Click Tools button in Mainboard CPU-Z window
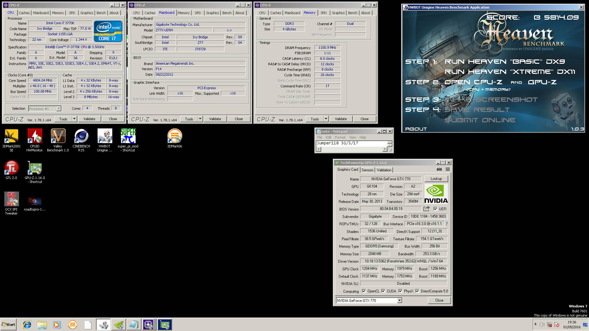 [189, 119]
